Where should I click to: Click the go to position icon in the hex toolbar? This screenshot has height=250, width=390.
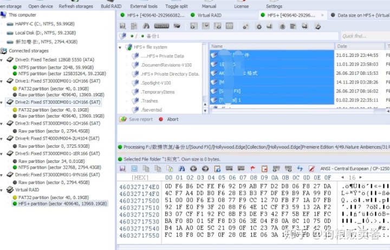pyautogui.click(x=217, y=169)
